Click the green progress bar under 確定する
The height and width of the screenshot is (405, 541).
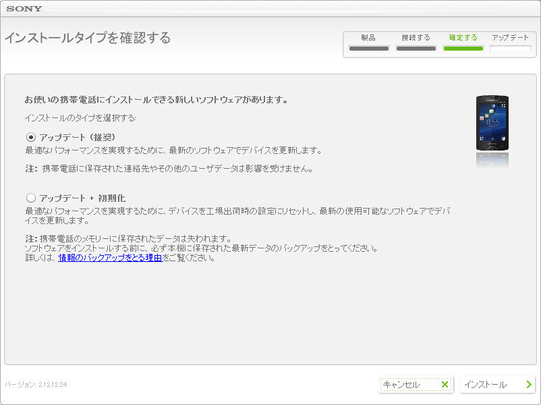point(463,49)
